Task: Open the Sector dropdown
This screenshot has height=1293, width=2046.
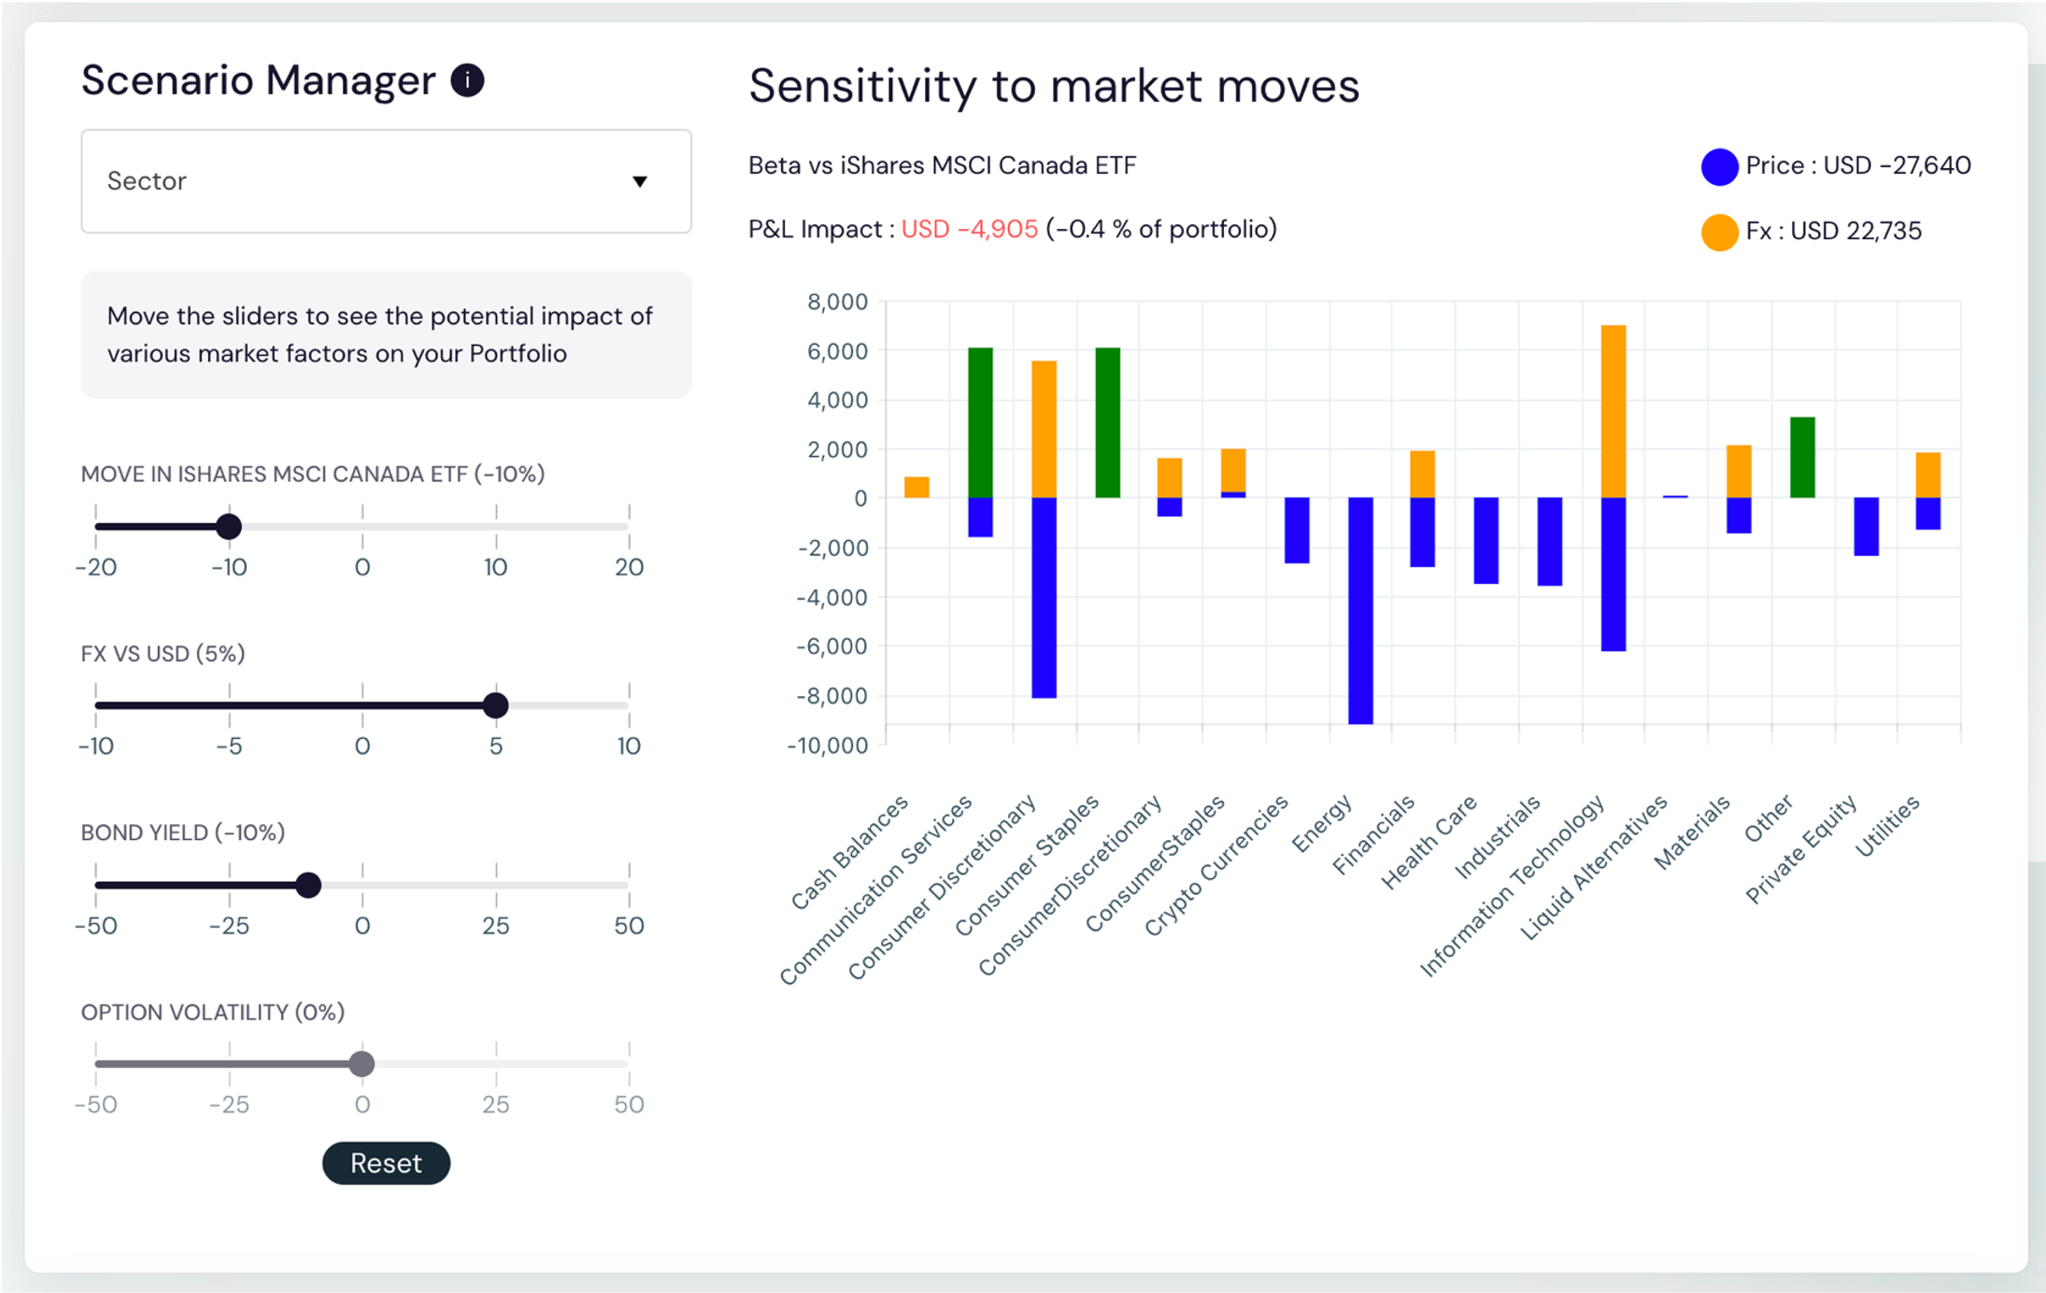Action: click(385, 181)
